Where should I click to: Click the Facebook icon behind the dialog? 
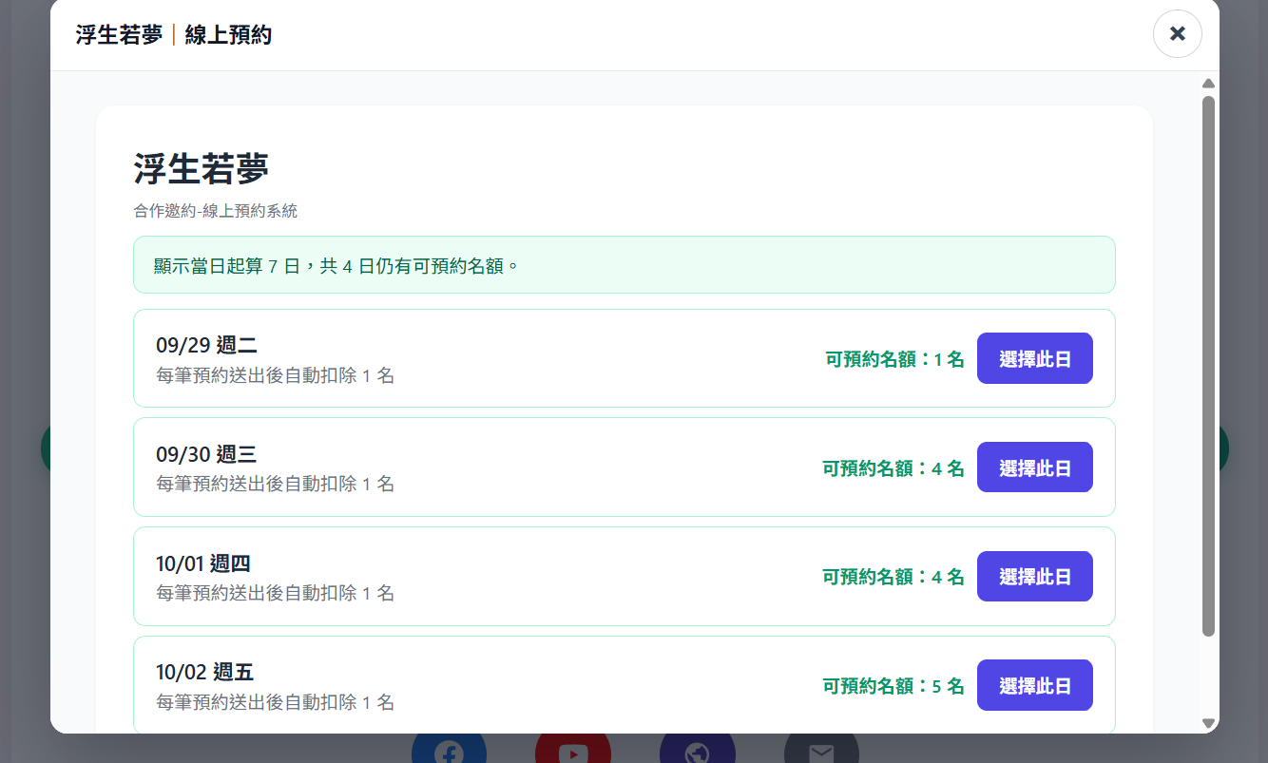pos(449,748)
